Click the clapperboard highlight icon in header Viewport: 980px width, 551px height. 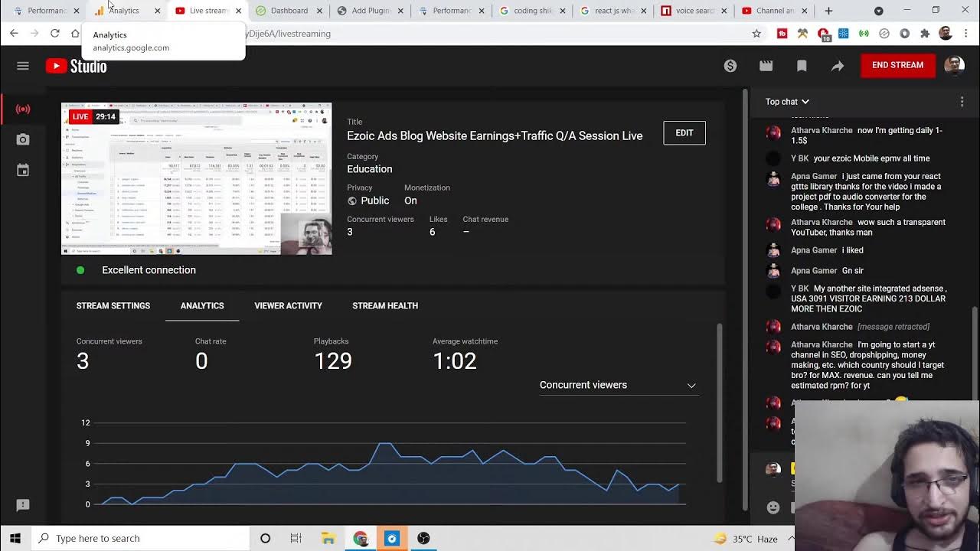766,66
